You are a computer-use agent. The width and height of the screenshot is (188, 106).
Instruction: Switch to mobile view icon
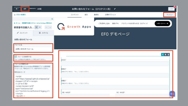tap(40, 27)
